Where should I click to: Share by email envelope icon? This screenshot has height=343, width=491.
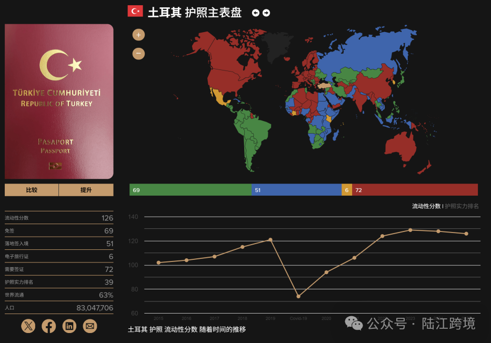pos(90,326)
